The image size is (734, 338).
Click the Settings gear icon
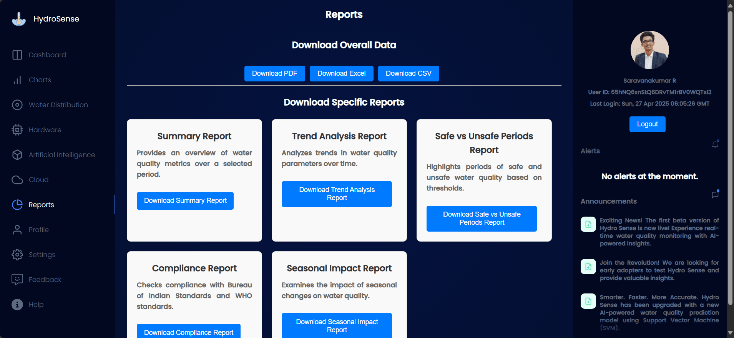pos(17,255)
